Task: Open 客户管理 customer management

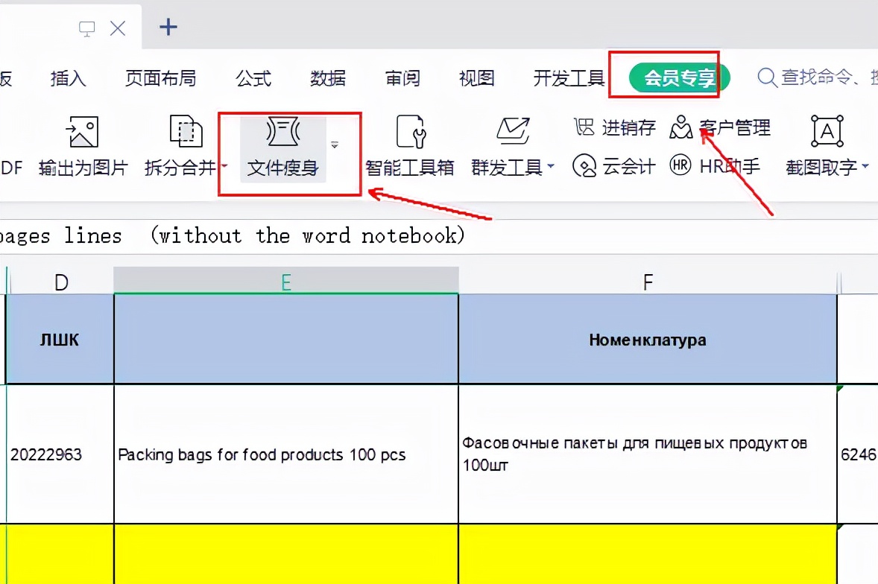Action: pyautogui.click(x=720, y=128)
